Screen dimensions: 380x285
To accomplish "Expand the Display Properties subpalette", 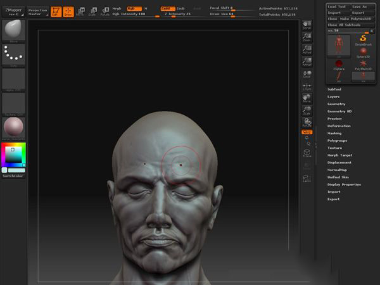I will [x=344, y=184].
